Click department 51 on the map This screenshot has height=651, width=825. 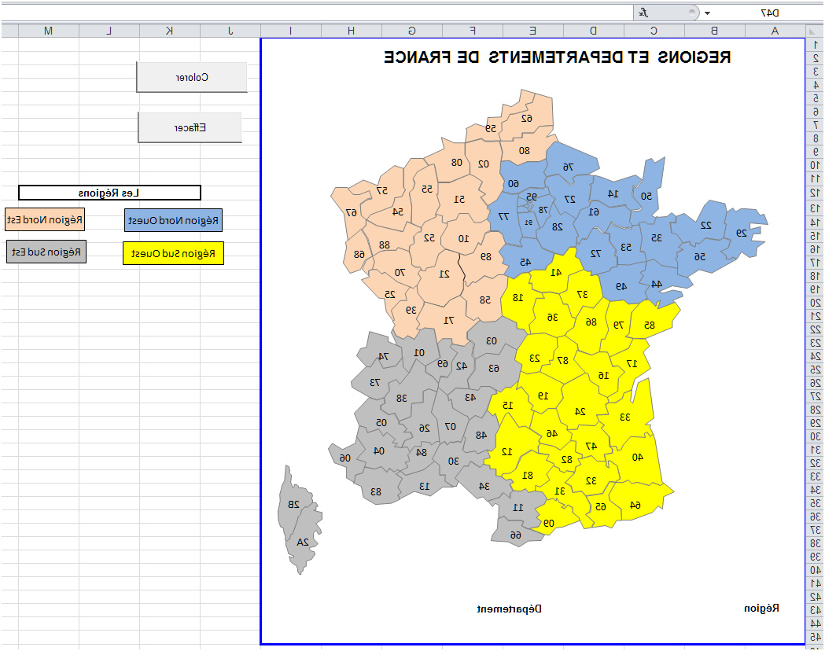click(459, 199)
